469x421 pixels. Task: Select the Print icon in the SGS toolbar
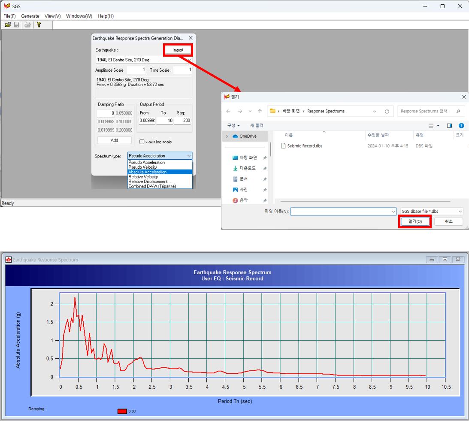27,24
